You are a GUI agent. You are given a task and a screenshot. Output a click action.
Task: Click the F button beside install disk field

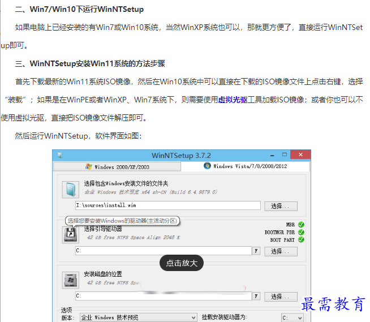coord(256,296)
